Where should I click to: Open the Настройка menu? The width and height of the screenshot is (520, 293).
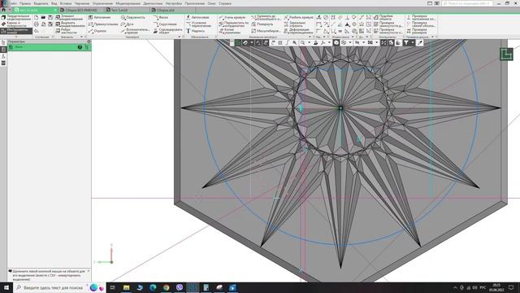174,3
